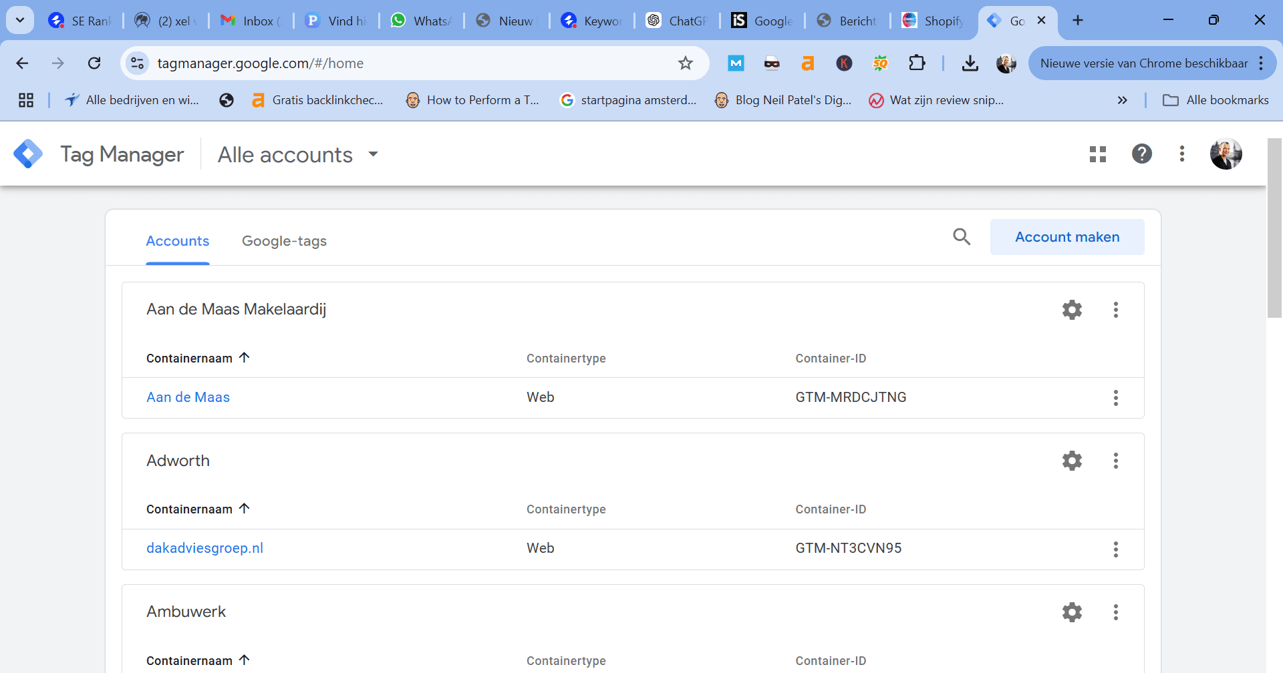Click the Aan de Maas Makelaardij account name
1283x673 pixels.
[x=236, y=309]
